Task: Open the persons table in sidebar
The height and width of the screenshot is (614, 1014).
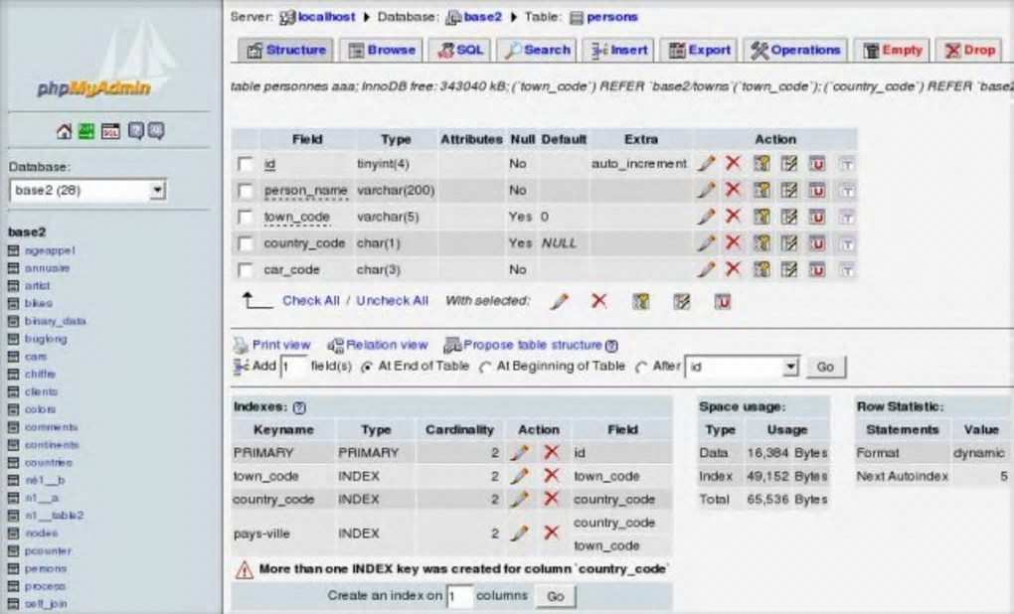Action: (x=46, y=568)
